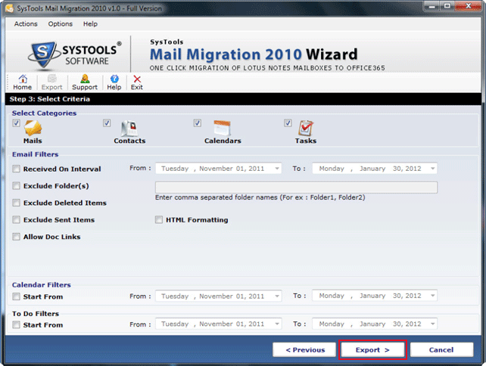Click the Step 3: Select Criteria header
The width and height of the screenshot is (486, 366).
(x=50, y=99)
